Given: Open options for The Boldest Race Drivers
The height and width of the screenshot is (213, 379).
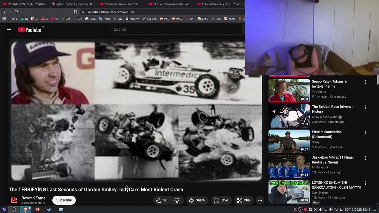Looking at the screenshot, I should point(366,107).
